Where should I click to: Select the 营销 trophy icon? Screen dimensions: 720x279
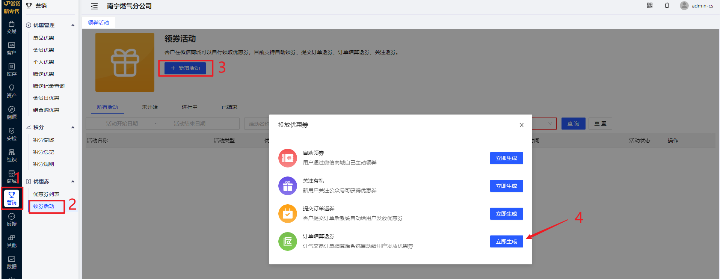[12, 198]
